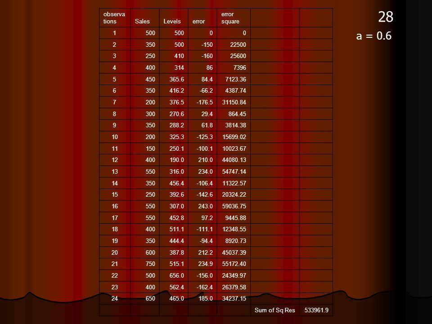
Task: Select Levels value 270.6
Action: pyautogui.click(x=176, y=114)
